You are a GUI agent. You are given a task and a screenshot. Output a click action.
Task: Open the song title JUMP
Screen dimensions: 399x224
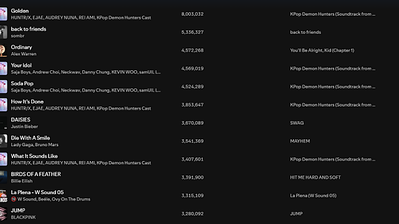[x=18, y=210]
